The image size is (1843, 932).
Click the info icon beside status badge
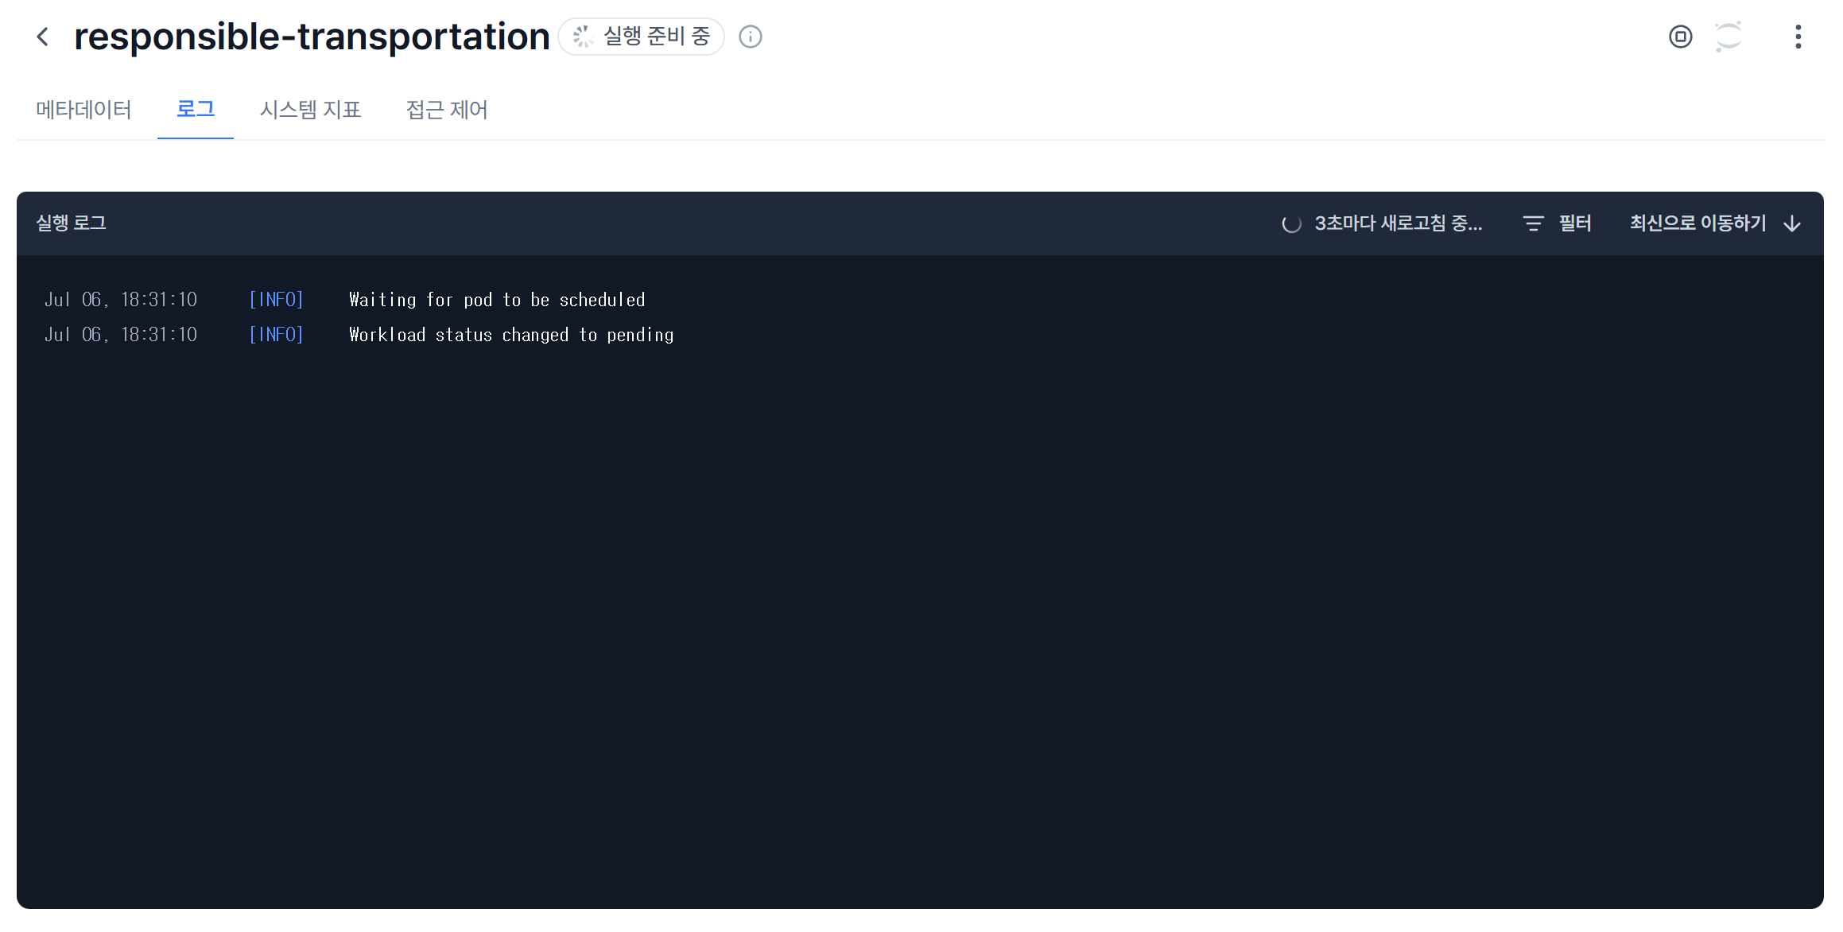(x=750, y=37)
